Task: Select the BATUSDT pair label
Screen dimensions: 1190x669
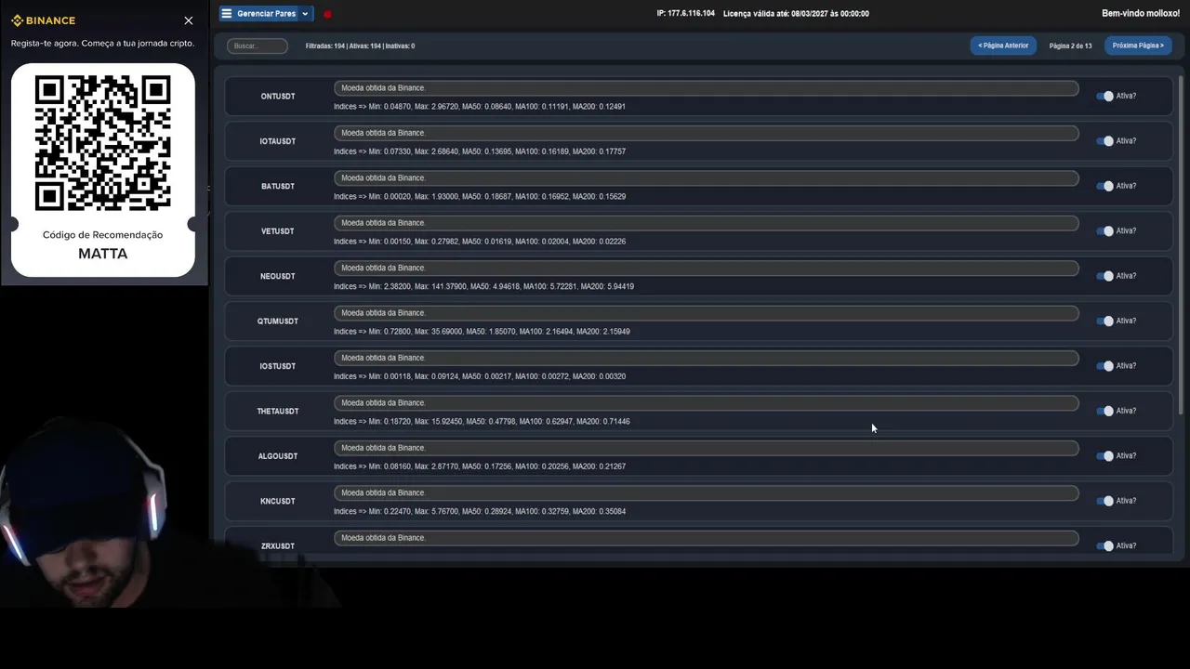Action: pyautogui.click(x=278, y=187)
